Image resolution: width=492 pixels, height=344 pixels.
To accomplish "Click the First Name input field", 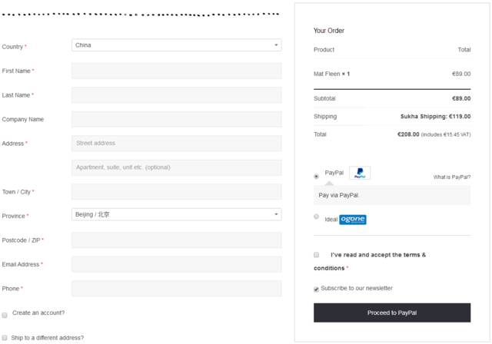I will 176,71.
